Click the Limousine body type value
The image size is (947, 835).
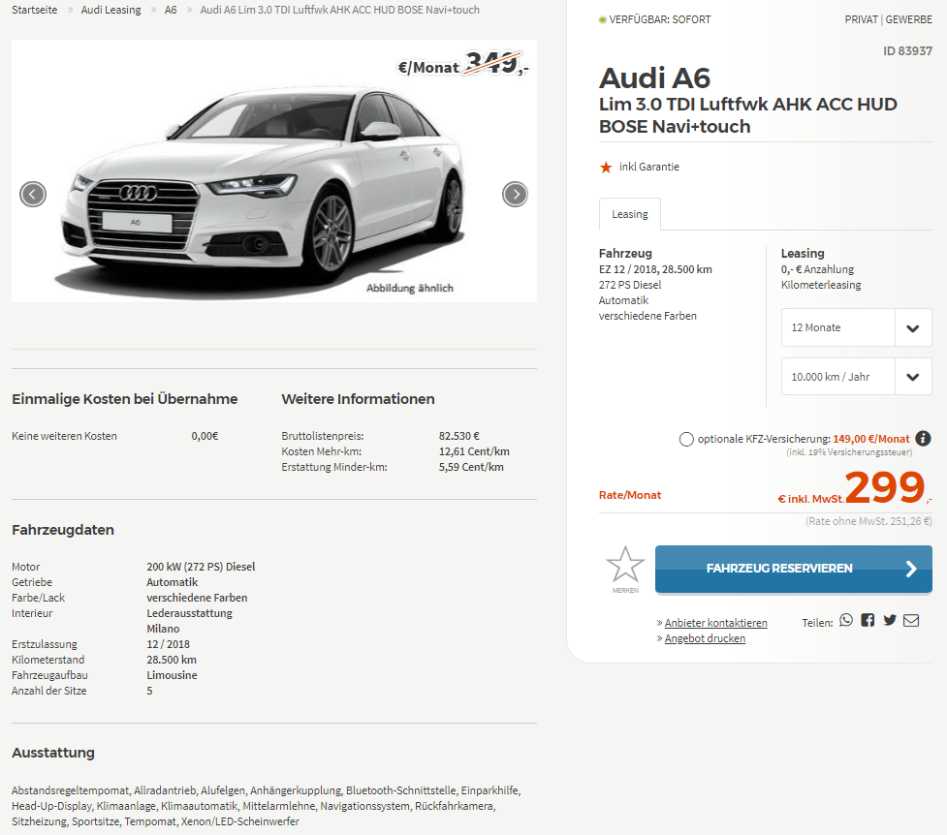click(x=172, y=675)
